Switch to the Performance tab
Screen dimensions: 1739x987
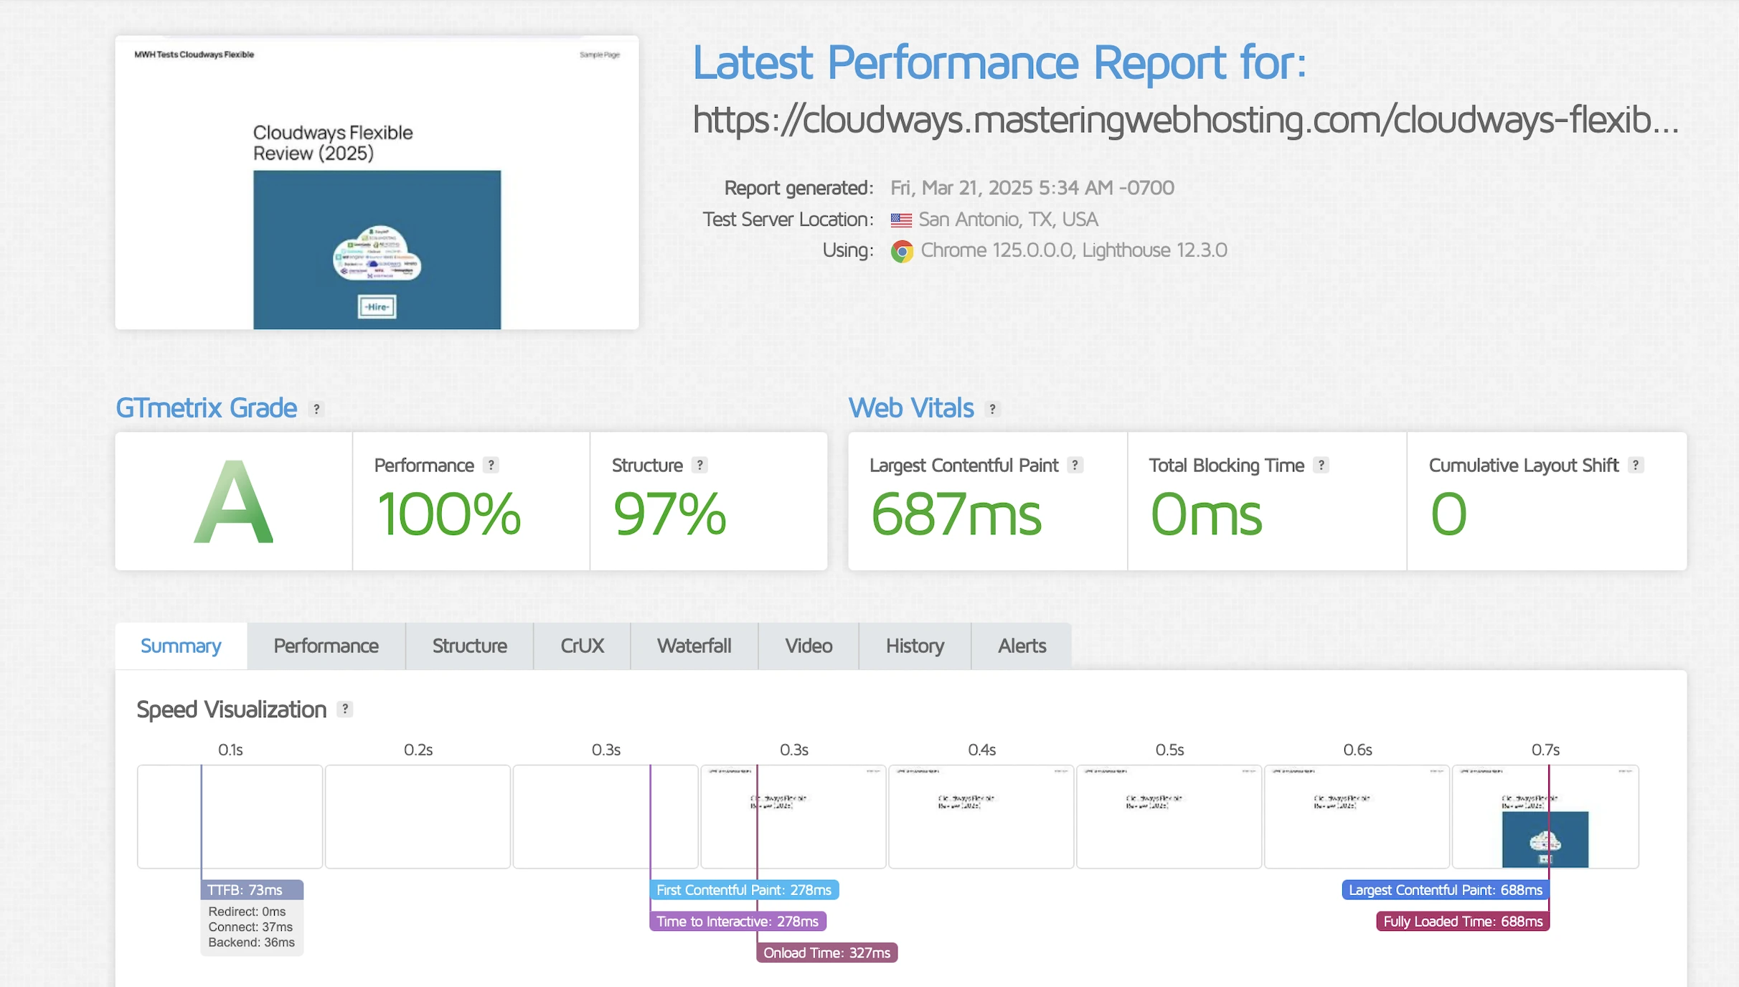pos(326,646)
